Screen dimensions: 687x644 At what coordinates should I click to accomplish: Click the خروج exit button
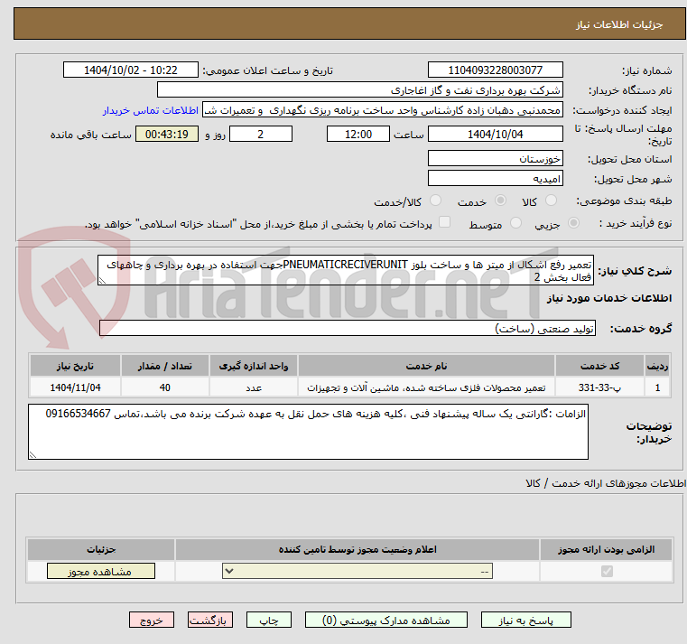(151, 621)
